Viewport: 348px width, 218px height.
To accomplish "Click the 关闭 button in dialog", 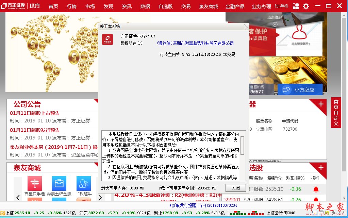I will click(x=236, y=188).
